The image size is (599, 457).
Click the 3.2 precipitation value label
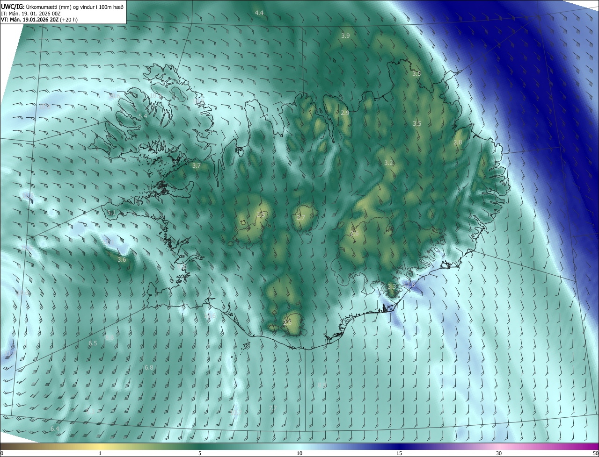(388, 163)
